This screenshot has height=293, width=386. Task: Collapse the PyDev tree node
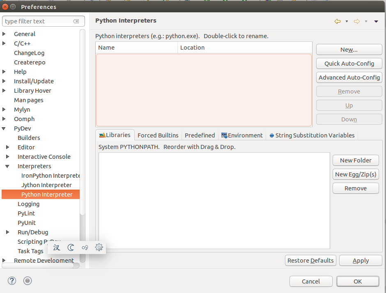4,128
